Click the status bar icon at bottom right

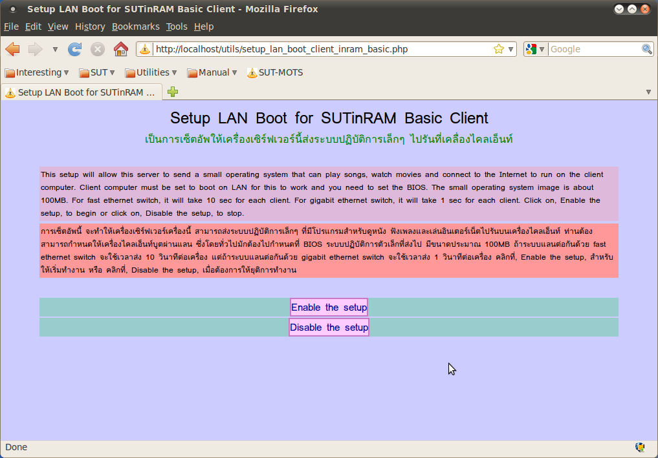pos(639,447)
